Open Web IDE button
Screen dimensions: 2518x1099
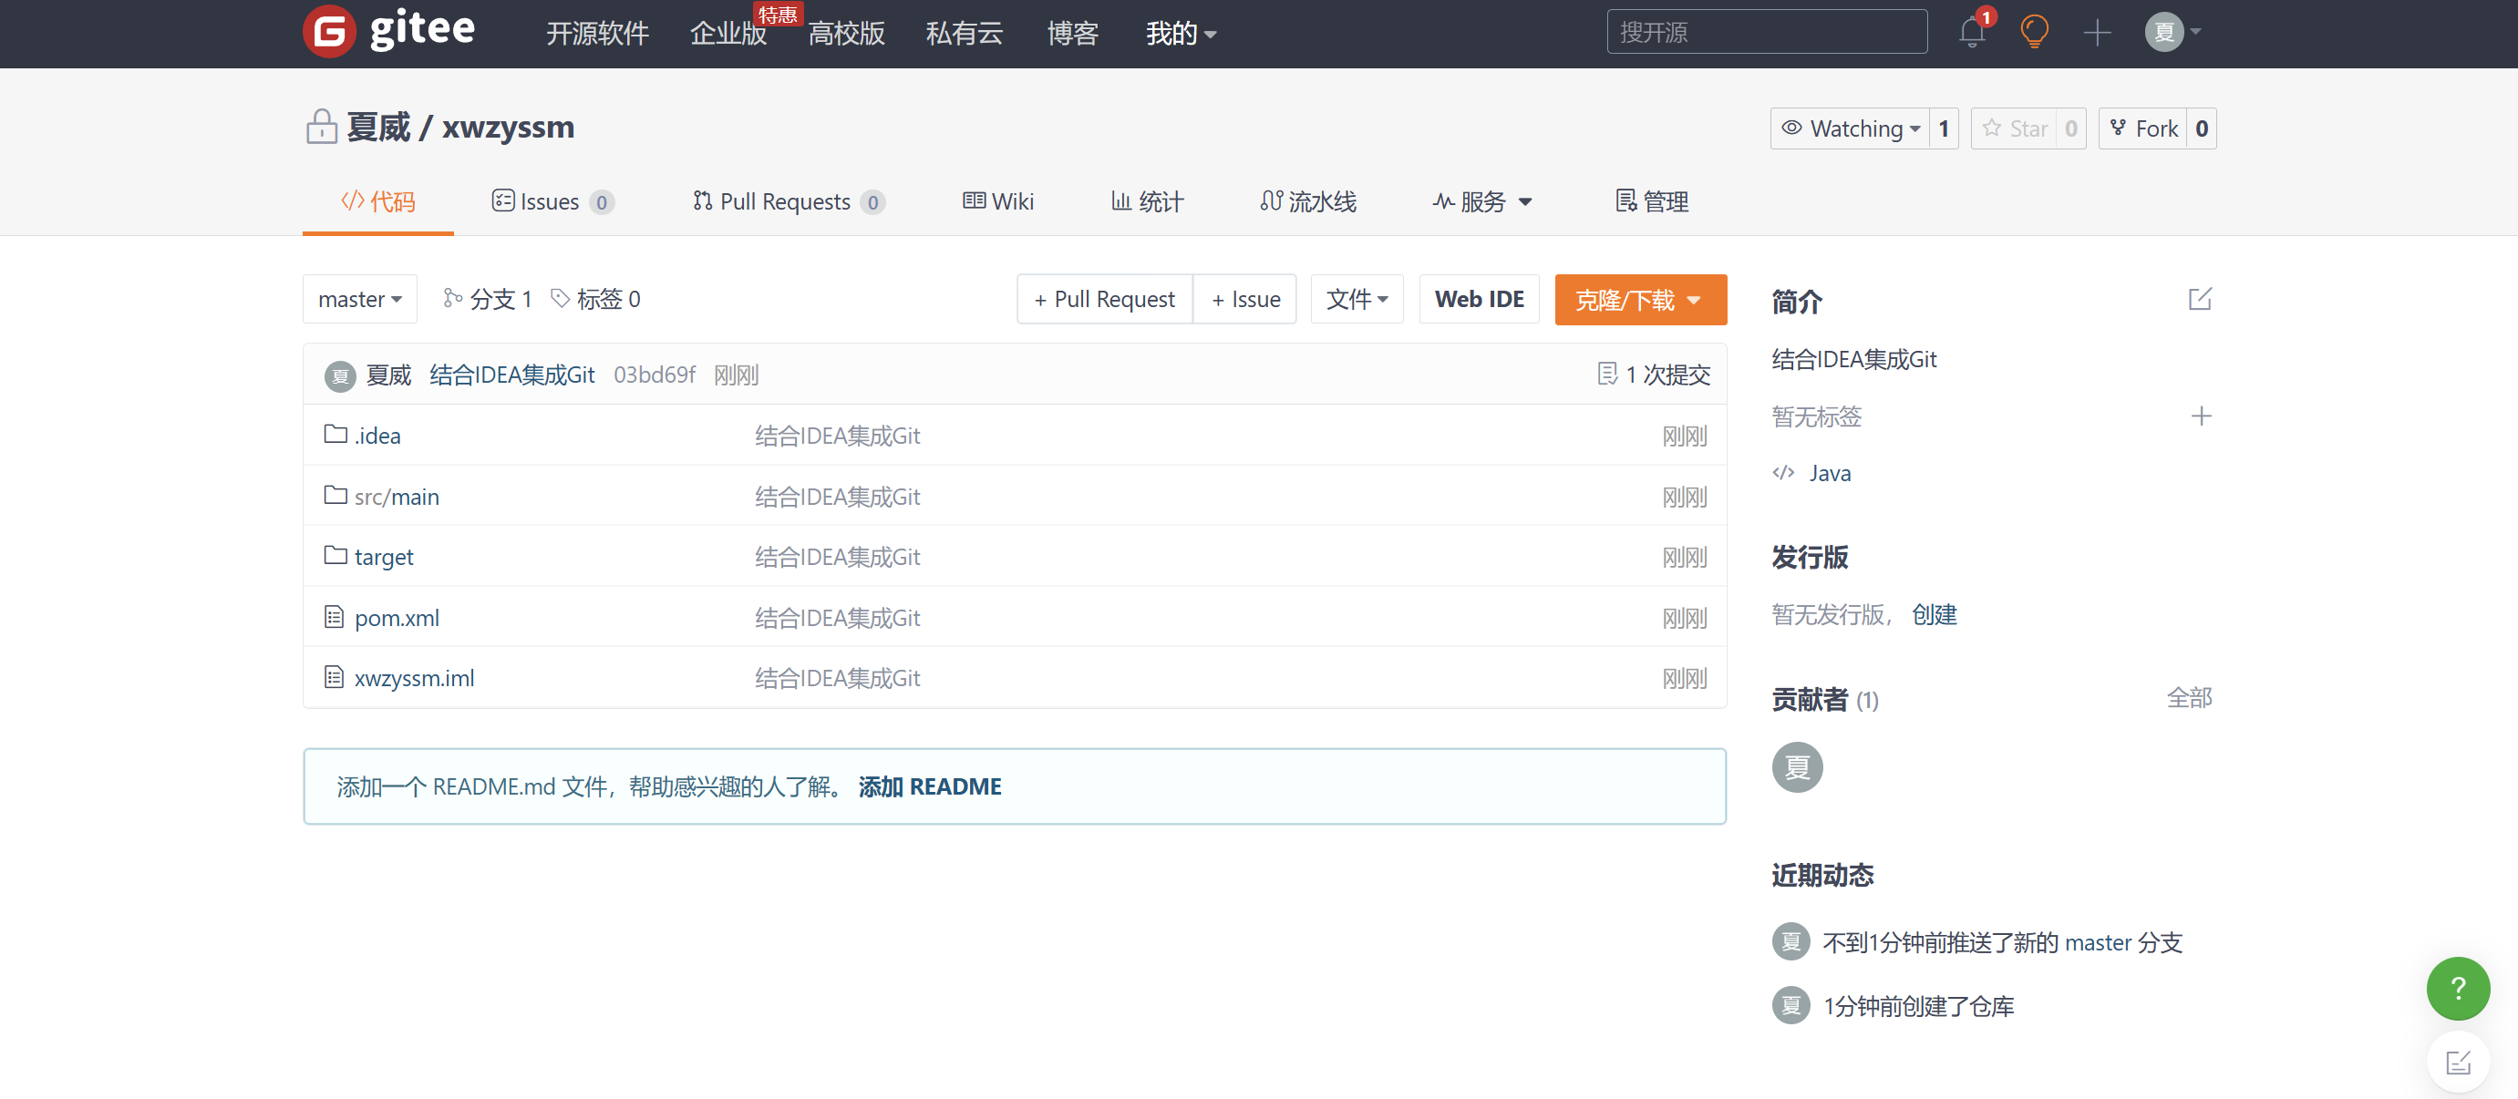(x=1478, y=300)
